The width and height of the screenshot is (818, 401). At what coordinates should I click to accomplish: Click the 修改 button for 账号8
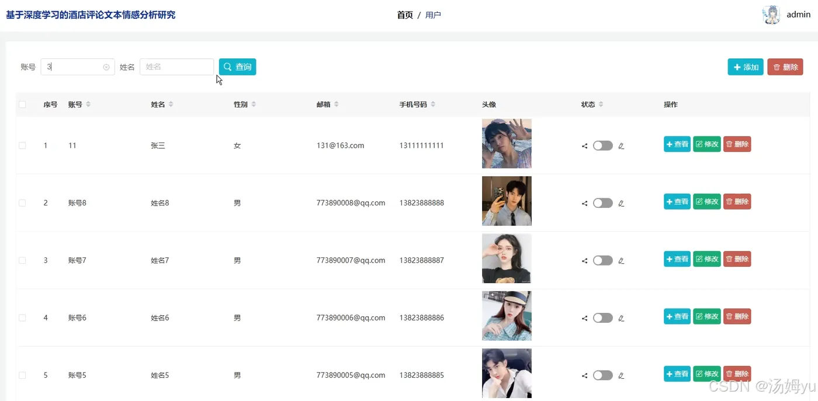(x=707, y=201)
